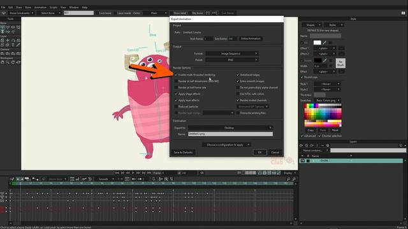Open the Select Bone dropdown
408x229 pixels.
coord(49,13)
